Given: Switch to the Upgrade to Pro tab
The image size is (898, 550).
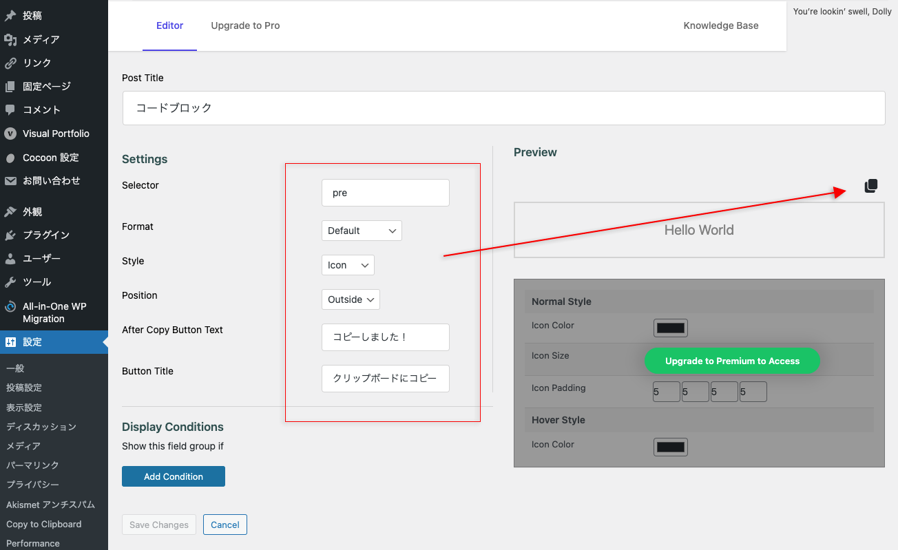Looking at the screenshot, I should point(245,25).
